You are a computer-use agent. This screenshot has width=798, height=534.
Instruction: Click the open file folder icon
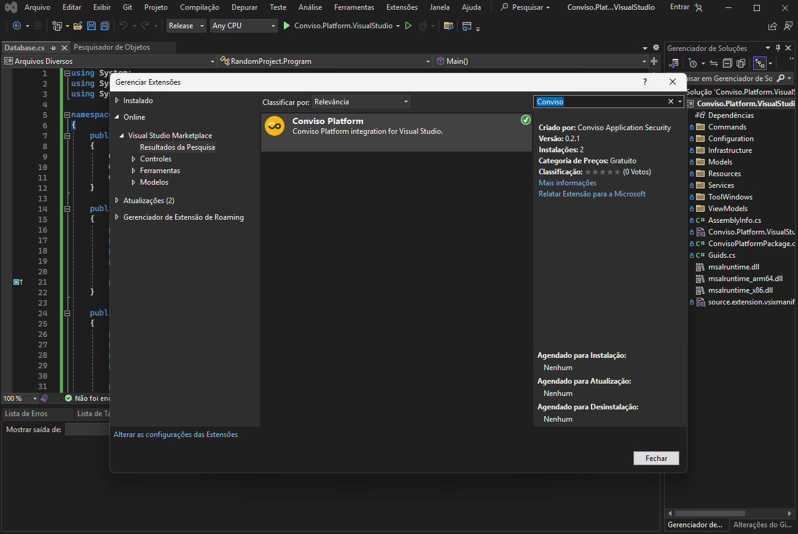point(78,26)
